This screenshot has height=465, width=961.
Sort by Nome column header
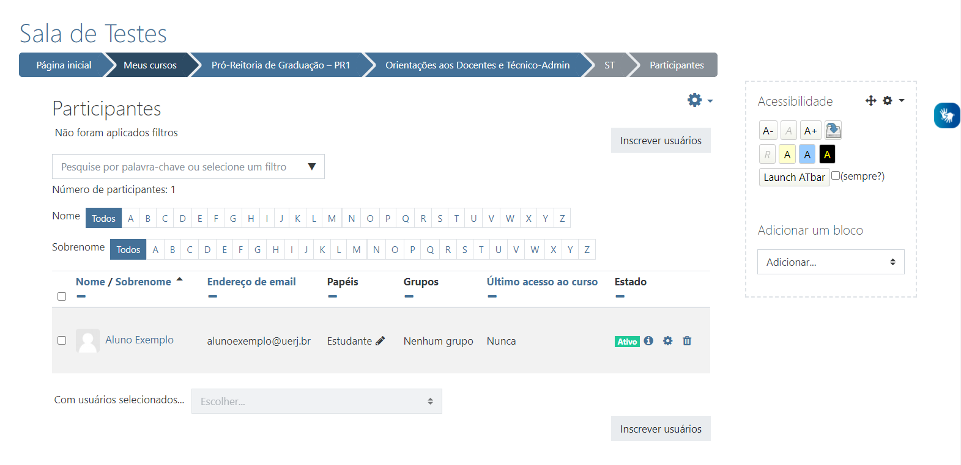90,282
